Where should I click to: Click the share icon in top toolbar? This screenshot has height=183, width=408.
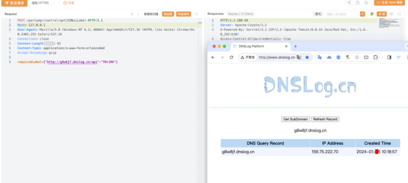pyautogui.click(x=349, y=3)
